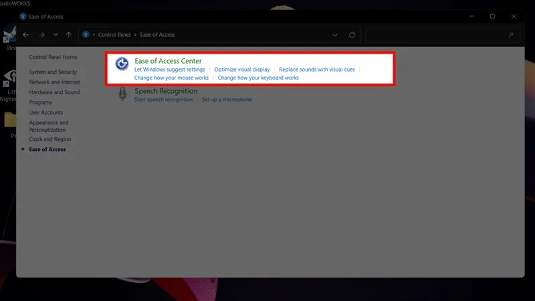Expand the address bar history dropdown
The image size is (535, 301).
(x=335, y=35)
